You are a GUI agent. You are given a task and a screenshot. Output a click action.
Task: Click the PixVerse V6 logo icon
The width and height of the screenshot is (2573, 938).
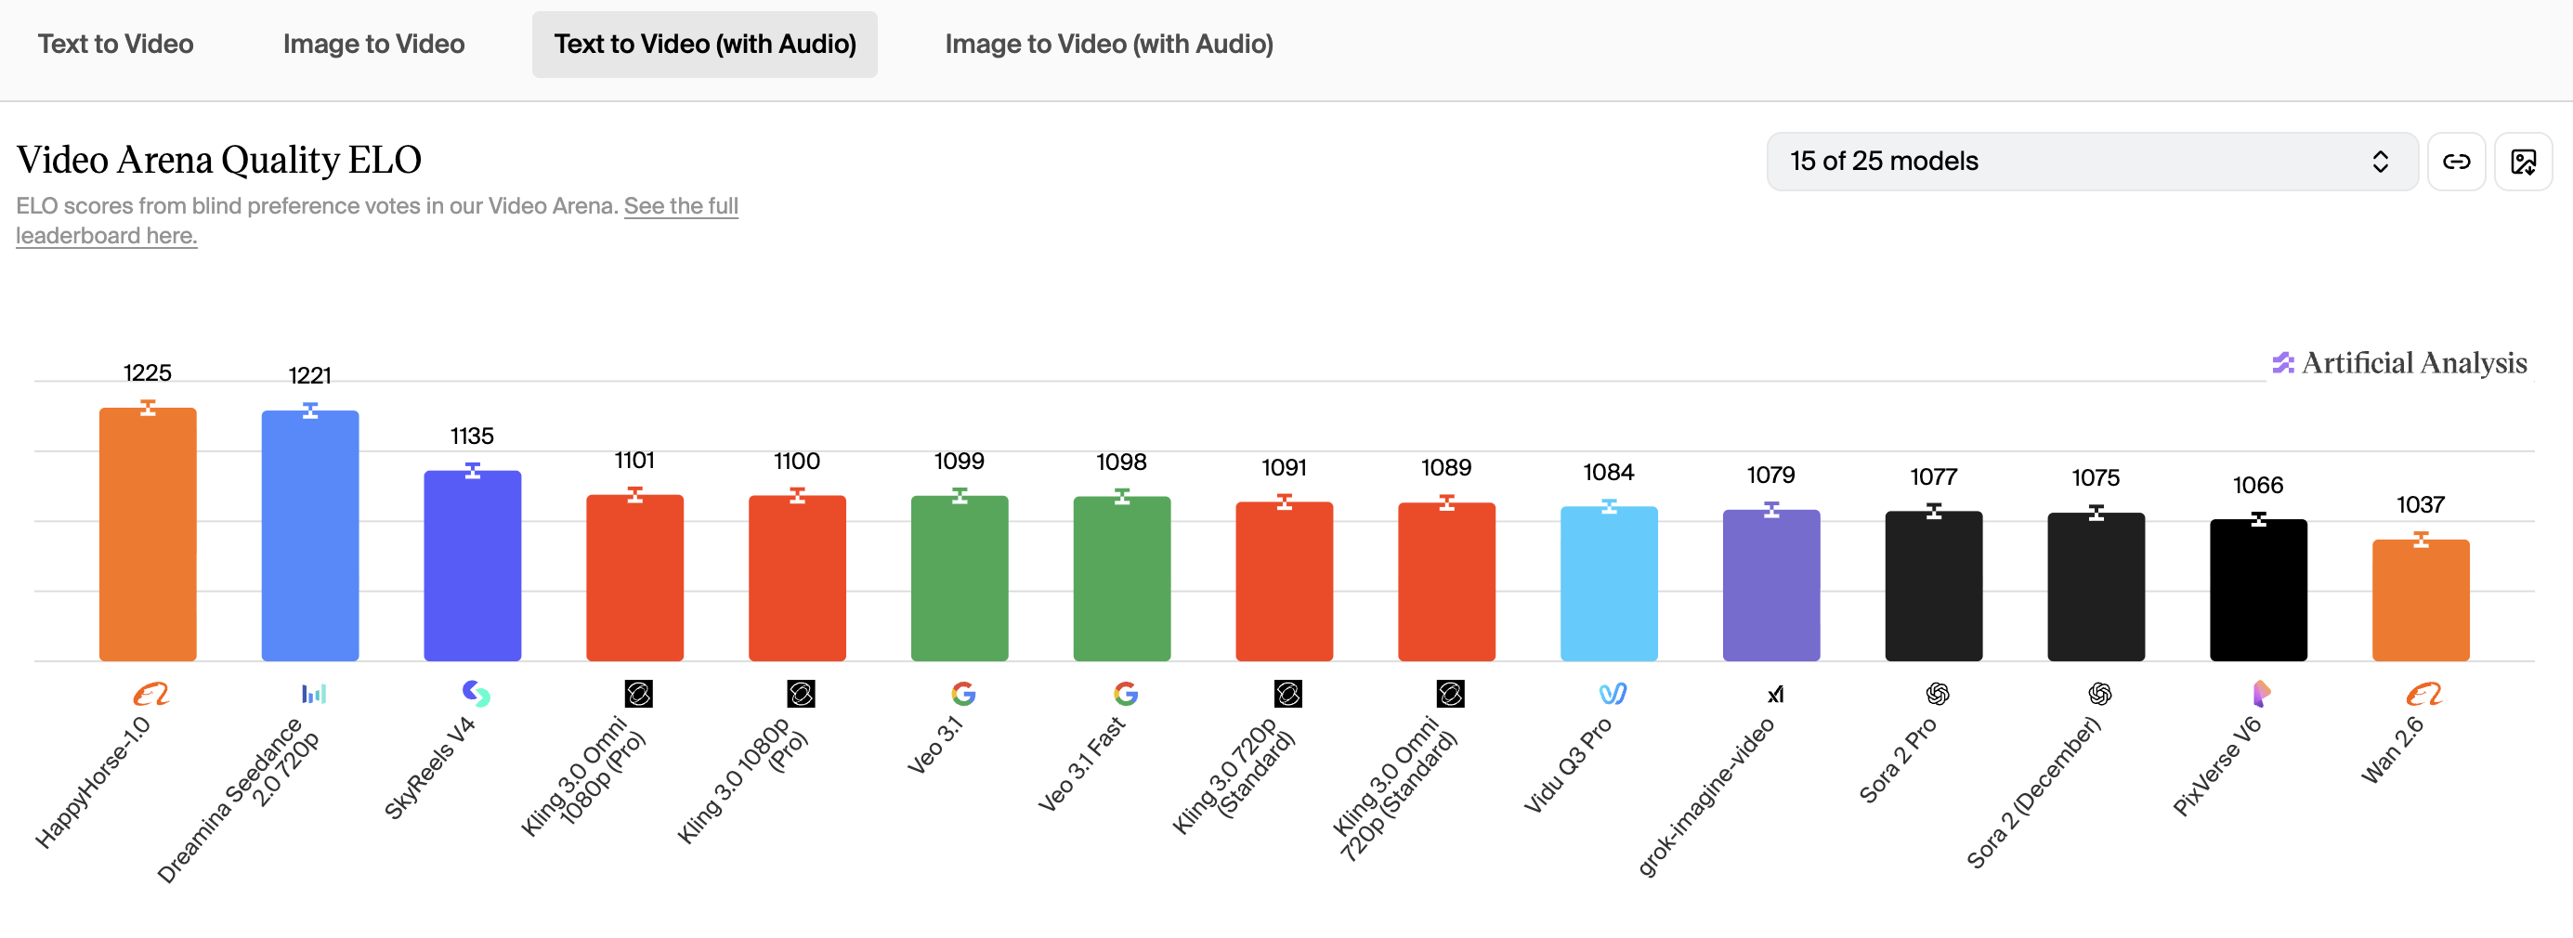(2262, 692)
